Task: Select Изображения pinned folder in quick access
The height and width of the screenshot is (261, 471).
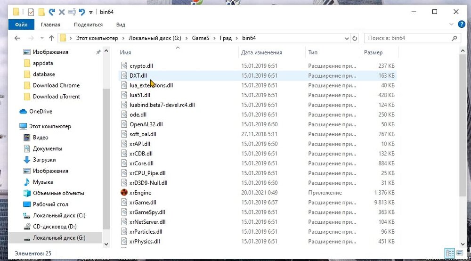Action: point(50,52)
